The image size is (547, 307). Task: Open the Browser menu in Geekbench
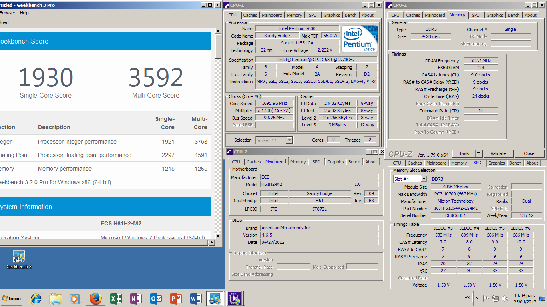[8, 13]
